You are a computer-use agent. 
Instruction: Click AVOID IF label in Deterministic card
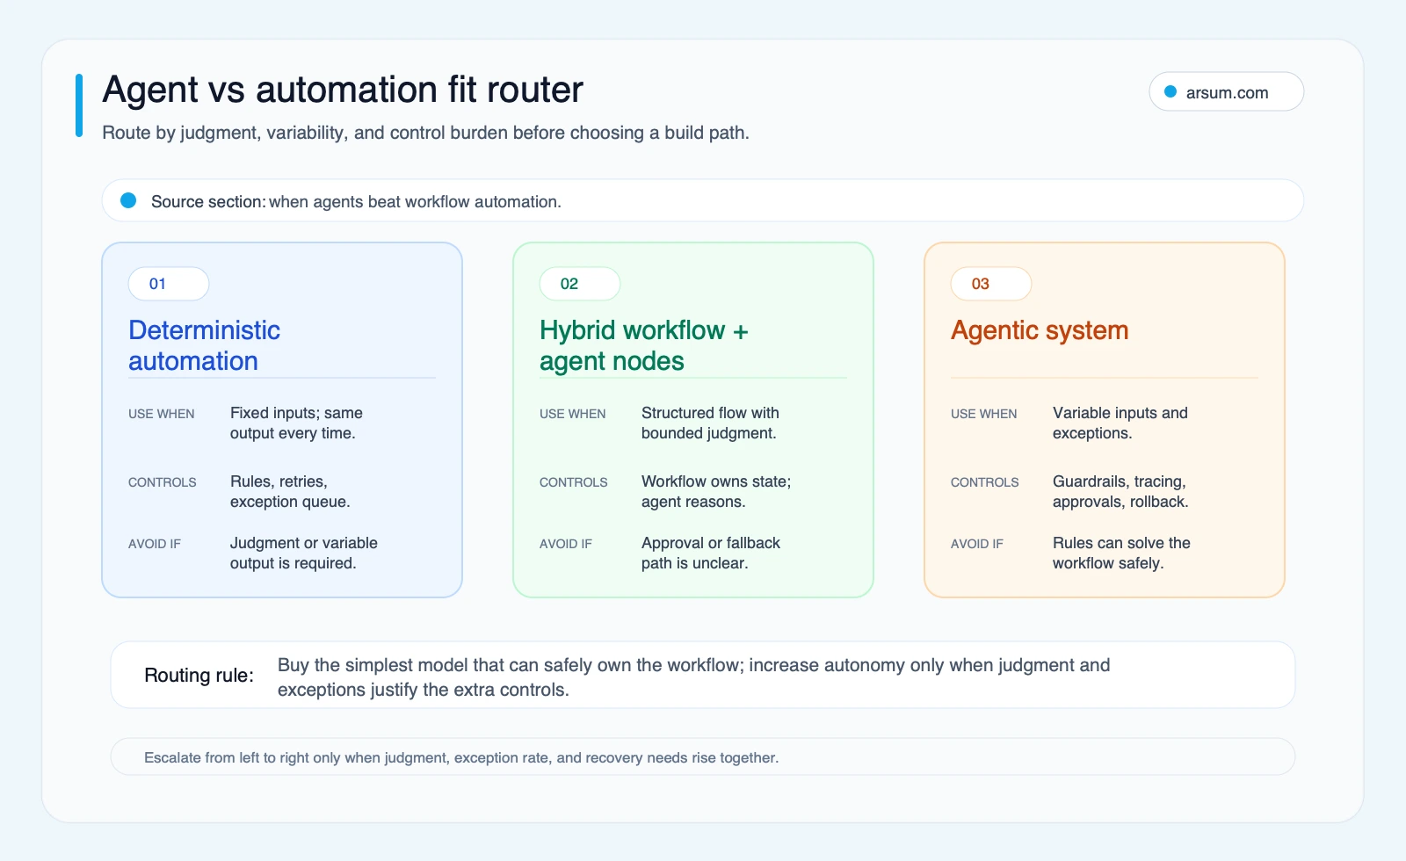point(155,544)
